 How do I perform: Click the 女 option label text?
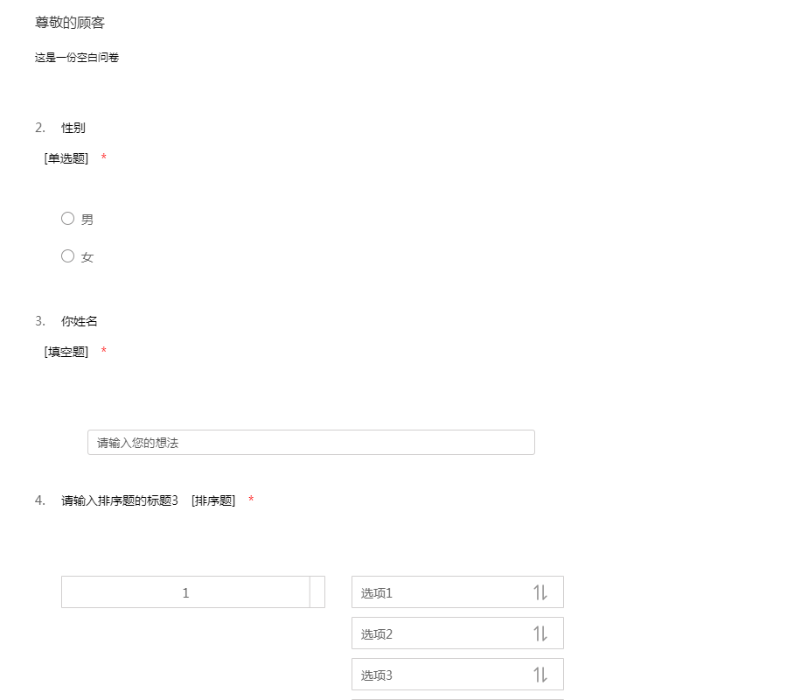tap(87, 257)
